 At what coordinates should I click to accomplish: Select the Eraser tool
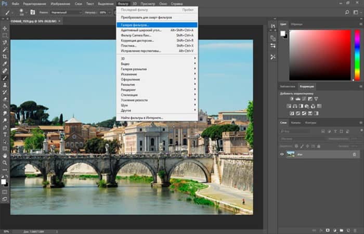5,99
